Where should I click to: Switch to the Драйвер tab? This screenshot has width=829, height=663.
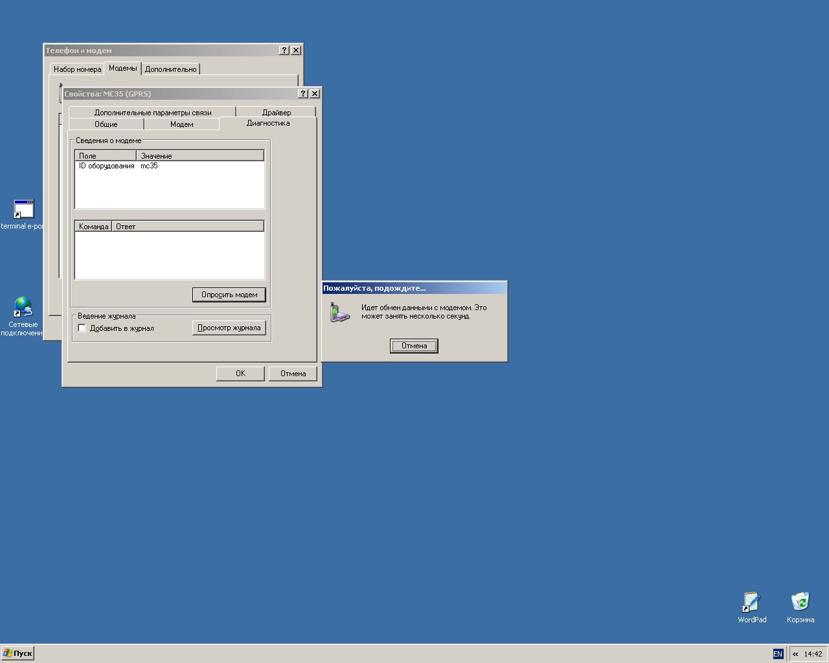277,112
